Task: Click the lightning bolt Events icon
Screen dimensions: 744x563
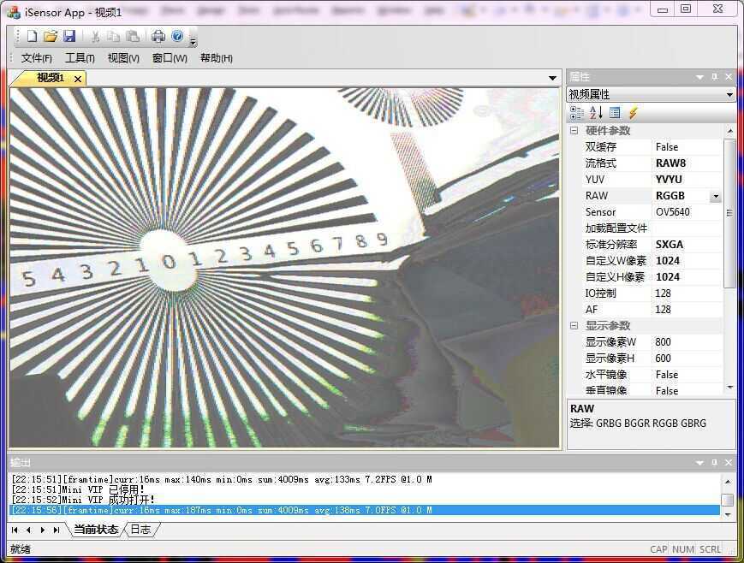Action: pyautogui.click(x=633, y=112)
